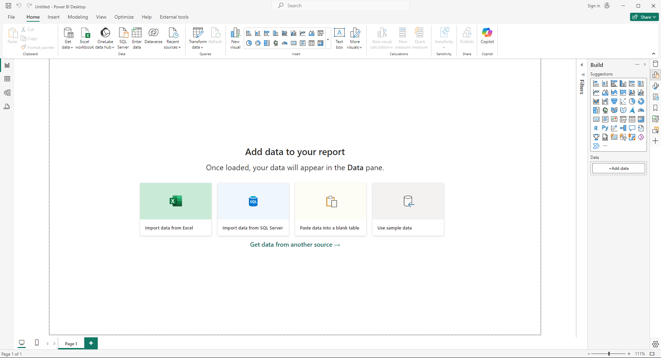Click Paste data into a blank table
Viewport: 661px width, 358px height.
coord(330,209)
